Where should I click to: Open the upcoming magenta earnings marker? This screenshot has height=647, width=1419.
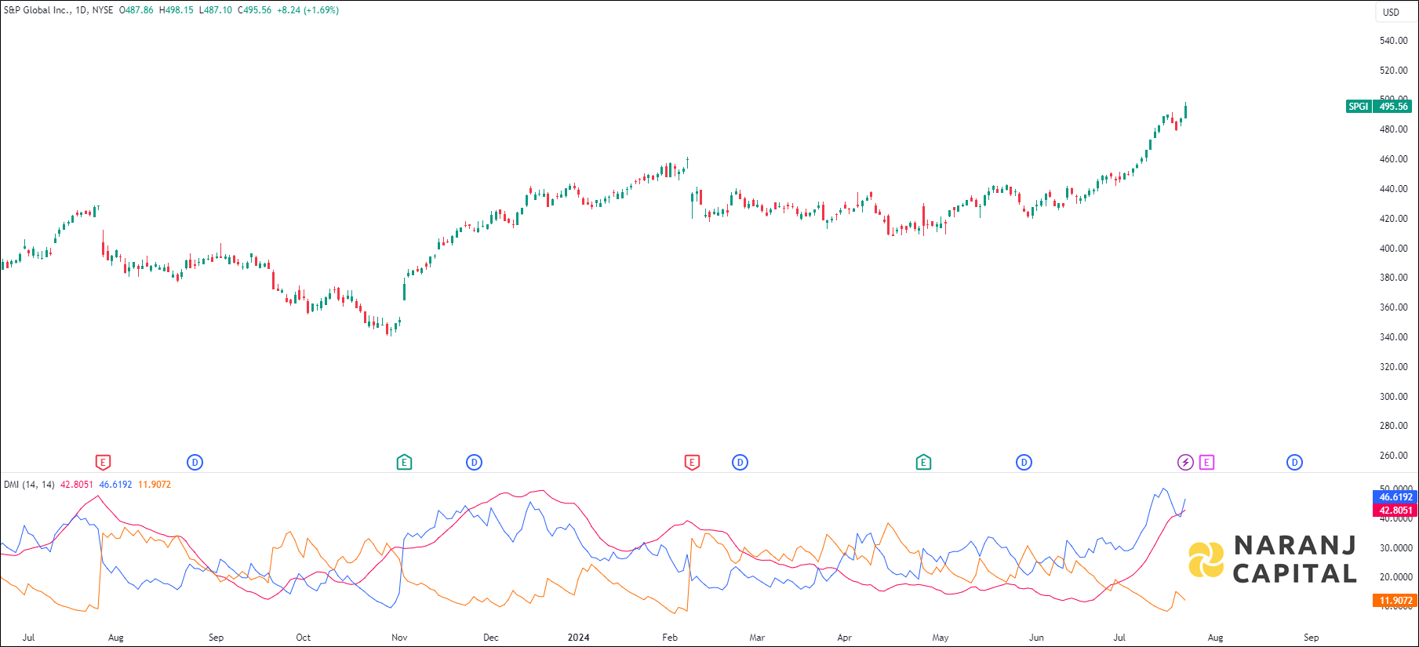coord(1206,463)
